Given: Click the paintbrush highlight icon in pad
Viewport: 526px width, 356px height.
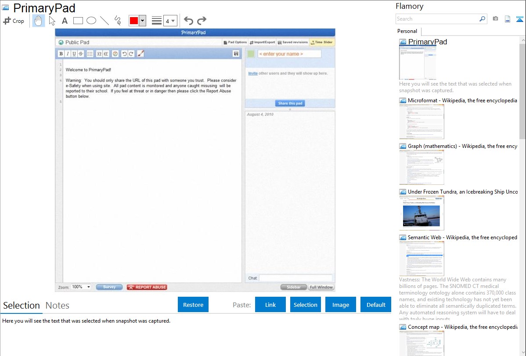Looking at the screenshot, I should tap(141, 54).
